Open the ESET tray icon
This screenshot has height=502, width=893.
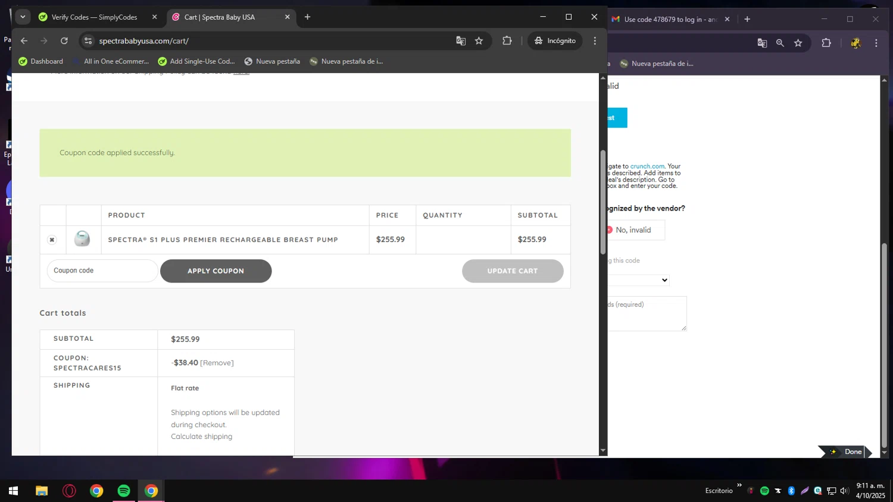pyautogui.click(x=818, y=491)
